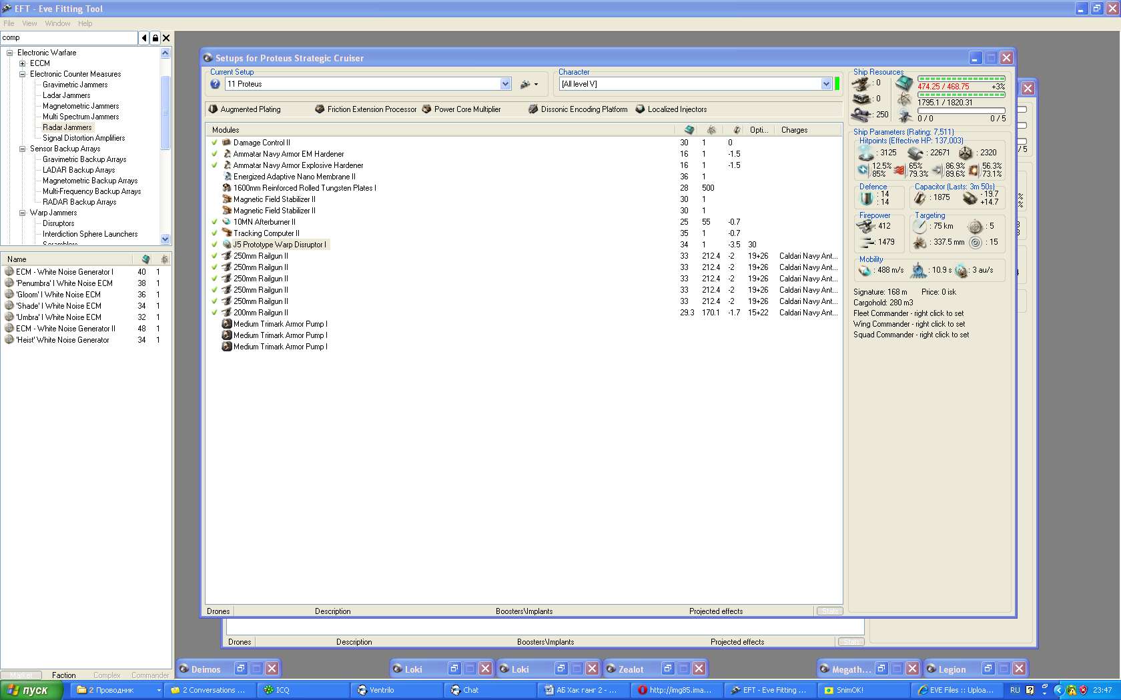The height and width of the screenshot is (700, 1121).
Task: Open the Window menu
Action: click(x=57, y=23)
